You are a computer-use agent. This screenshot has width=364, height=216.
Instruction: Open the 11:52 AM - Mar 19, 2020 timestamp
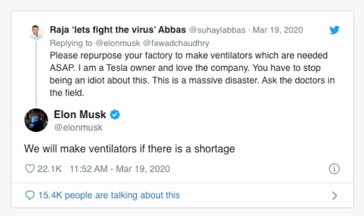[119, 169]
